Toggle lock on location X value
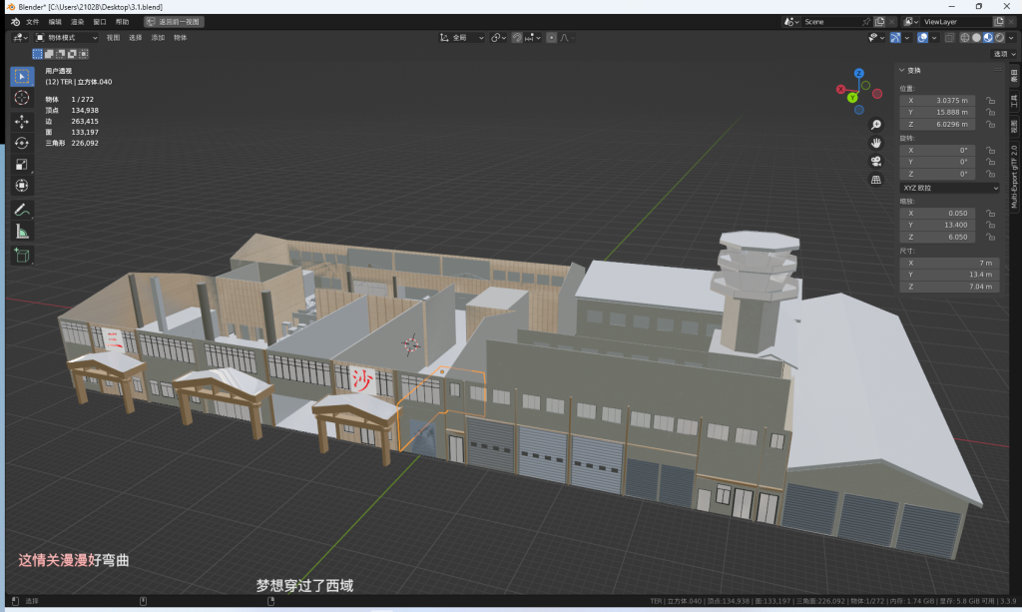1022x612 pixels. pos(990,101)
